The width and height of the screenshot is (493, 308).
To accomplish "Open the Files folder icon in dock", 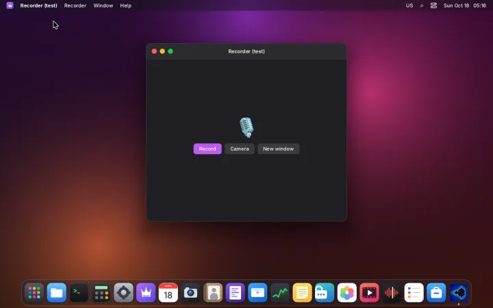I will click(x=57, y=293).
